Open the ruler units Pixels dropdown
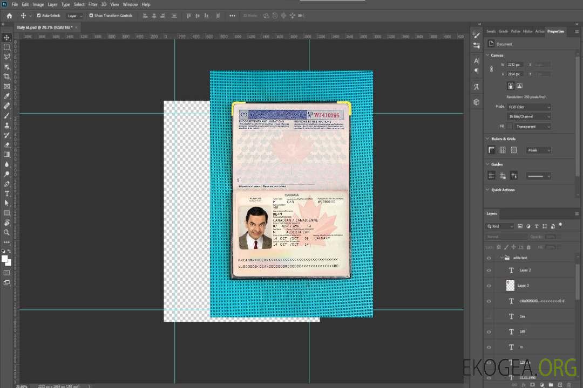The width and height of the screenshot is (583, 388). 539,150
